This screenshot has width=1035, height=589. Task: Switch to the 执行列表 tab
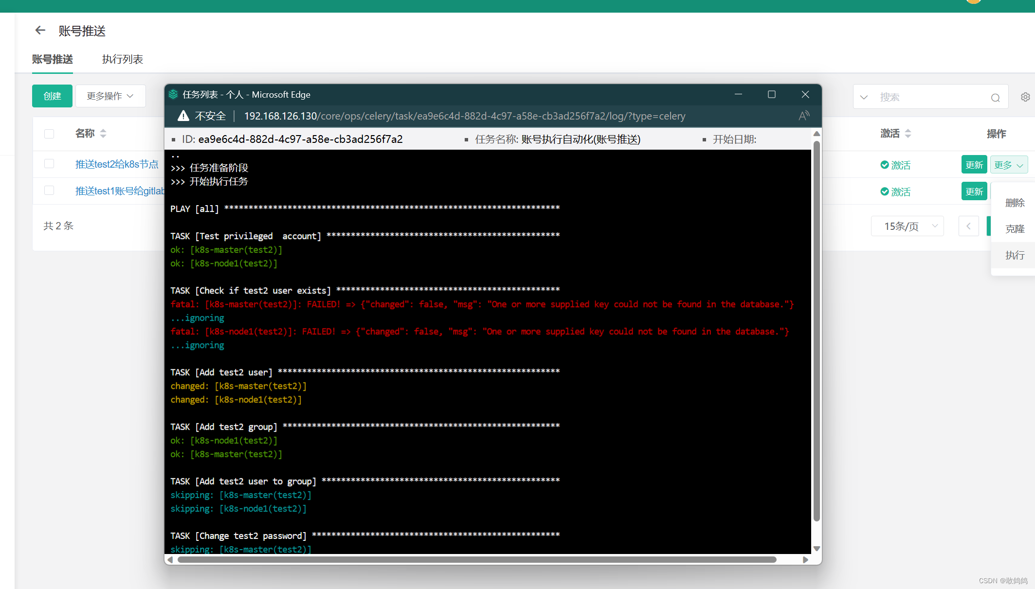point(122,59)
